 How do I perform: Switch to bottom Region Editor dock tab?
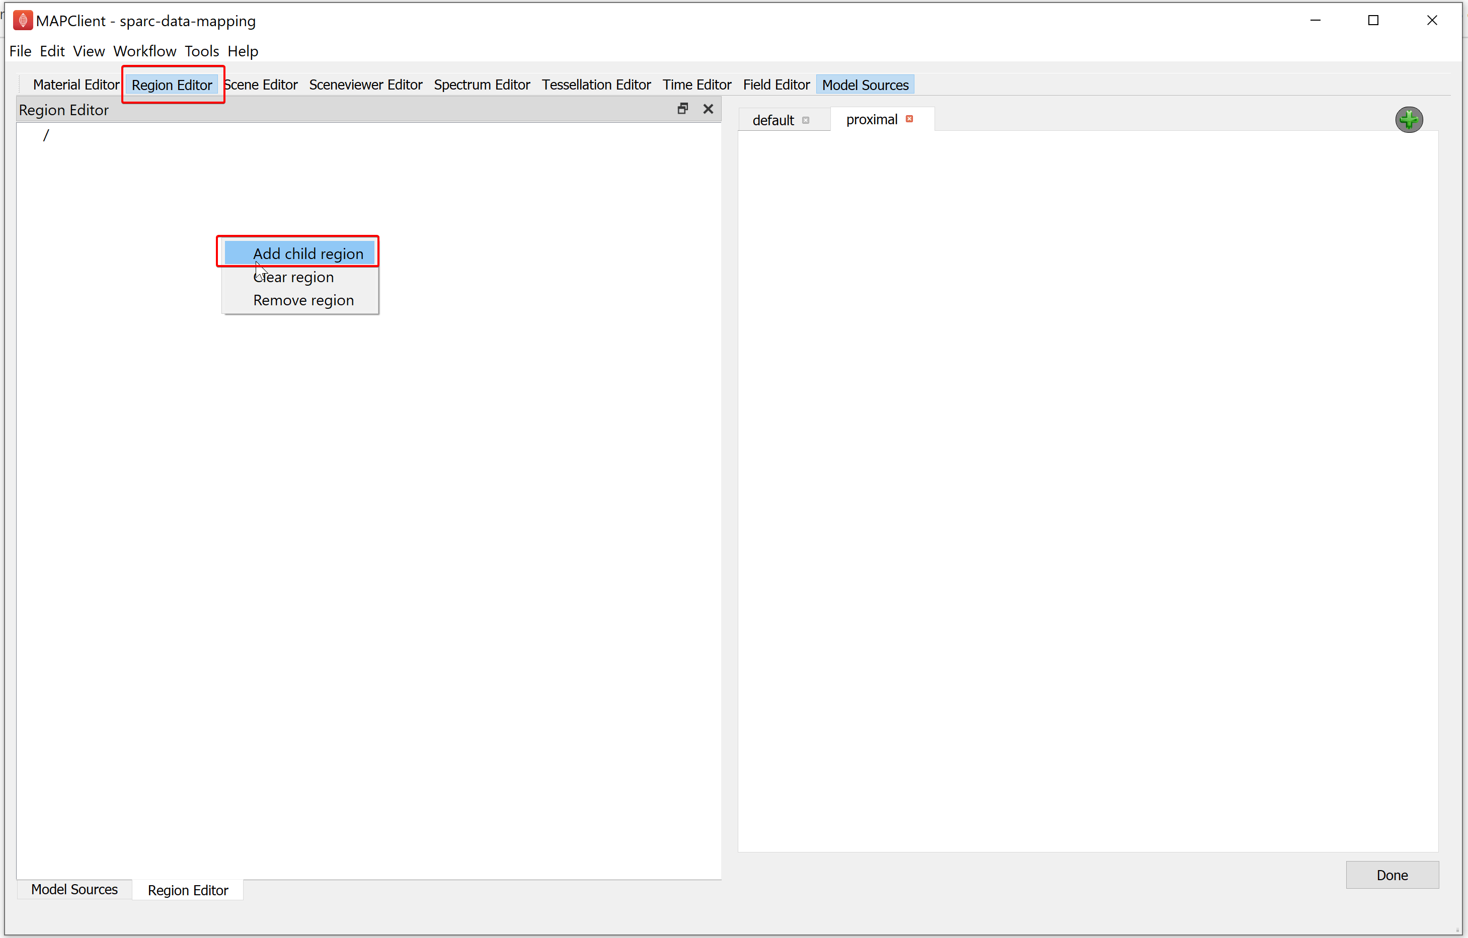[188, 890]
